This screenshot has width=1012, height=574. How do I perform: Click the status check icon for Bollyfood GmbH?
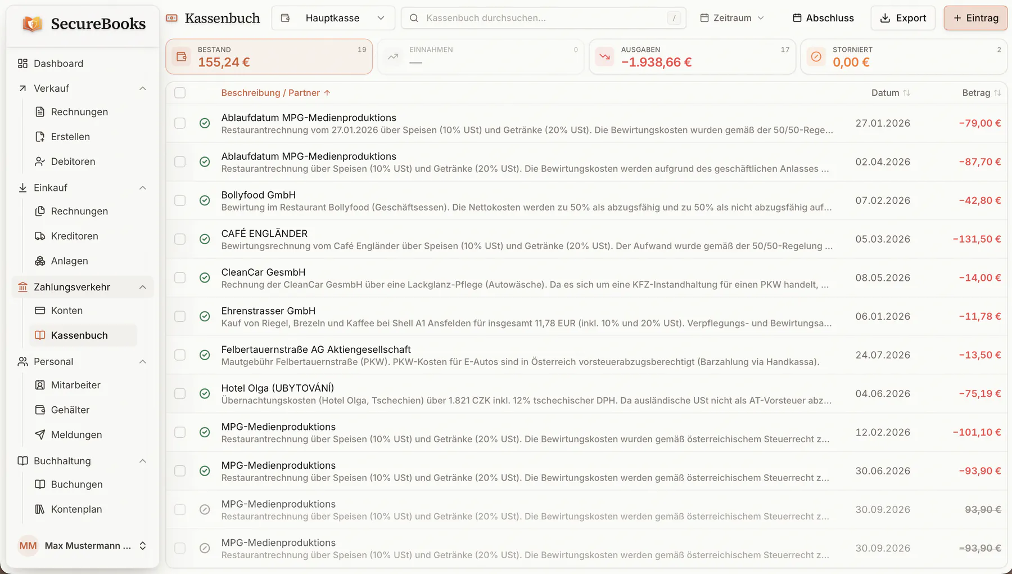pyautogui.click(x=205, y=200)
